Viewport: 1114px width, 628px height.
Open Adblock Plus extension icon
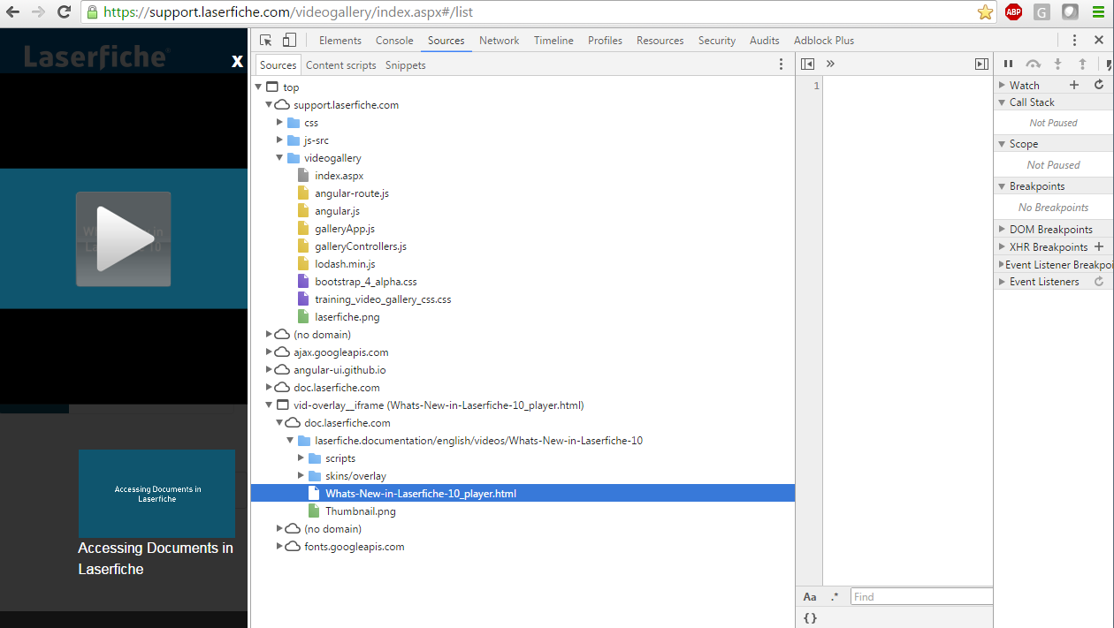(1014, 12)
